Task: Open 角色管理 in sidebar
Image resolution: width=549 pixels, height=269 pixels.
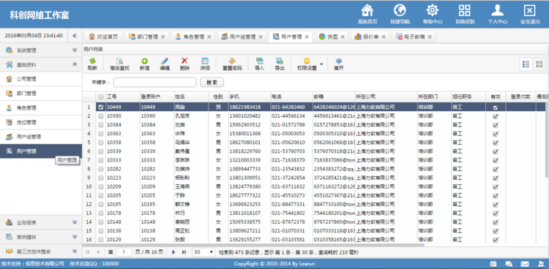Action: point(41,107)
